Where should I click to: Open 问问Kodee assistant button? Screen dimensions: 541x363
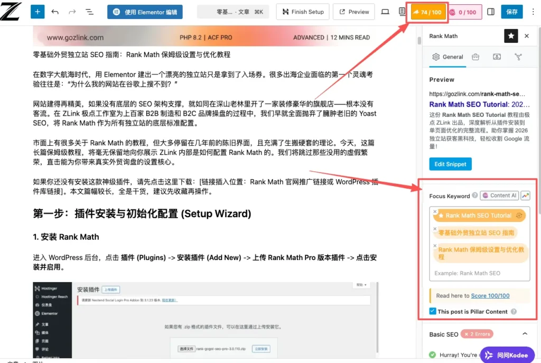[507, 355]
